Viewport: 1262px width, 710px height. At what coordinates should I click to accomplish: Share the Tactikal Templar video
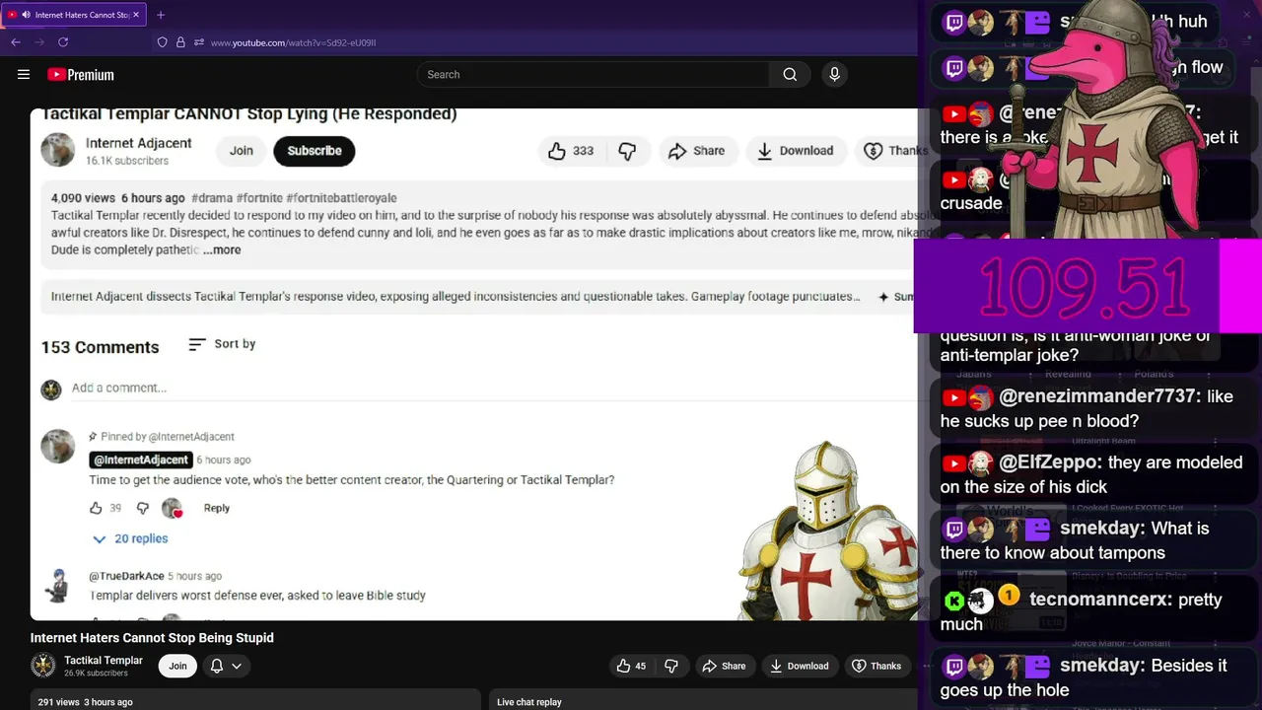coord(724,667)
